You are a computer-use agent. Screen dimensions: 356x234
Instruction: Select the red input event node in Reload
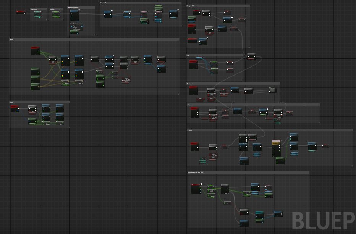[194, 147]
